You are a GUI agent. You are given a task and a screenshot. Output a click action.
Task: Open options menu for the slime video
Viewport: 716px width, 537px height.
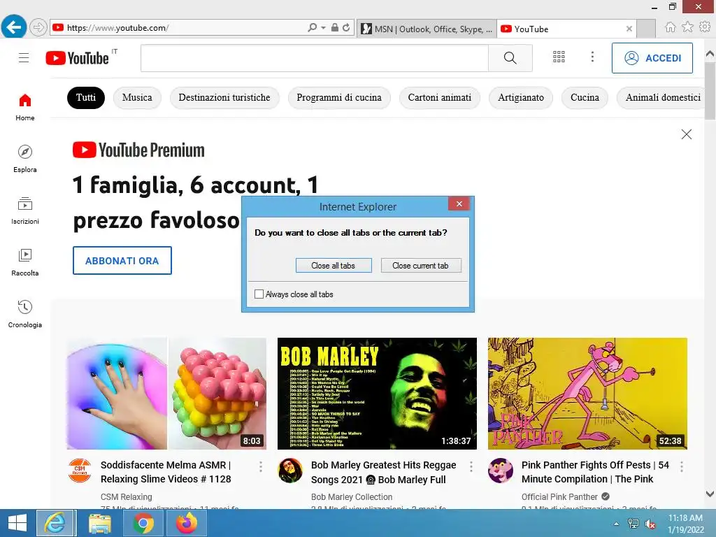tap(261, 466)
